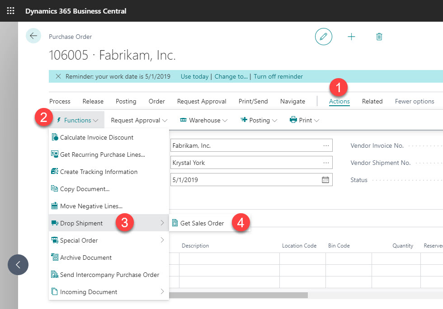The width and height of the screenshot is (443, 309).
Task: Choose Get Sales Order submenu item
Action: [202, 223]
